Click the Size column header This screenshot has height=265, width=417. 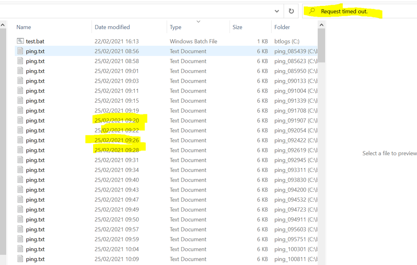point(238,27)
